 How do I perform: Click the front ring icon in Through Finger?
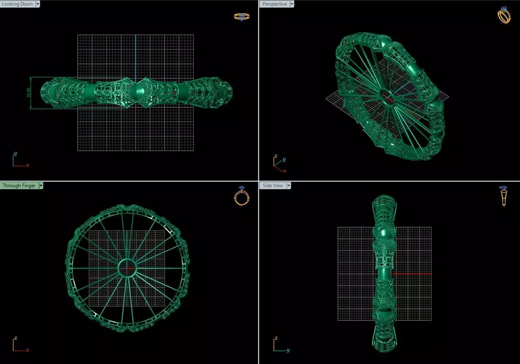point(242,196)
